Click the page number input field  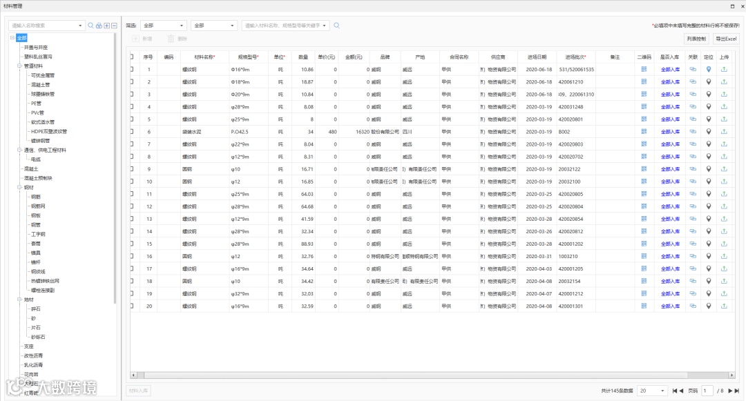click(707, 391)
